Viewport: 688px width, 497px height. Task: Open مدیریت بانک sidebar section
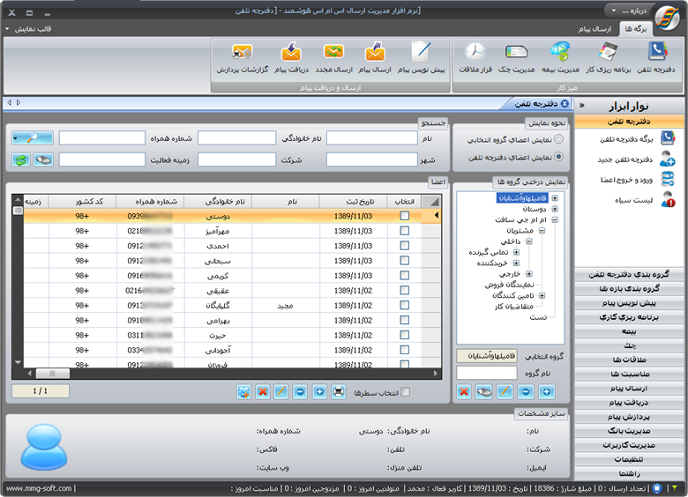click(629, 431)
